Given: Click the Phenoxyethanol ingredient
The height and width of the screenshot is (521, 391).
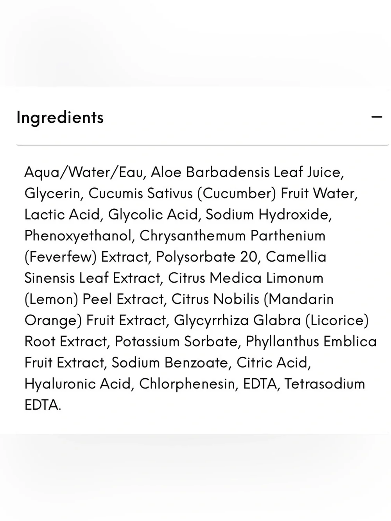Looking at the screenshot, I should click(x=77, y=236).
